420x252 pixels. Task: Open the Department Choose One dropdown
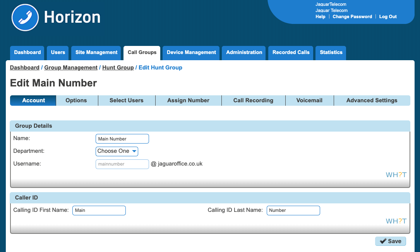pos(117,151)
